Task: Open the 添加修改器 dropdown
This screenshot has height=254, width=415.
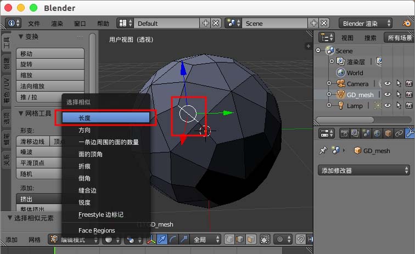Action: point(363,171)
